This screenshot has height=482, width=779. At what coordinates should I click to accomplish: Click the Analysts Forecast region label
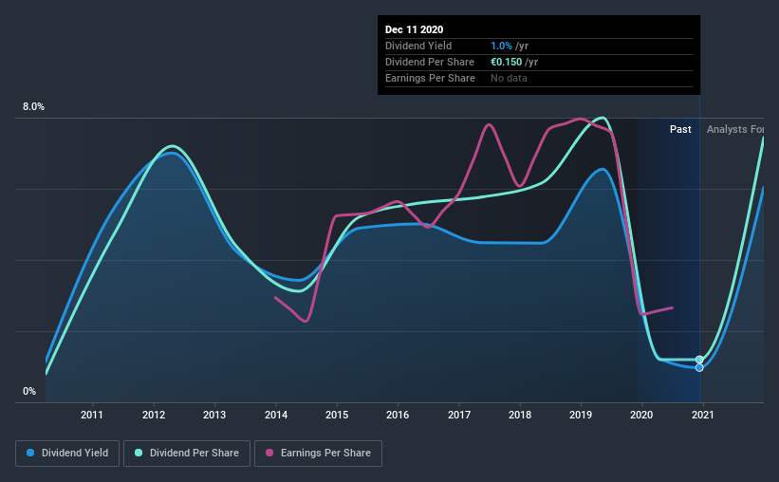pos(735,130)
